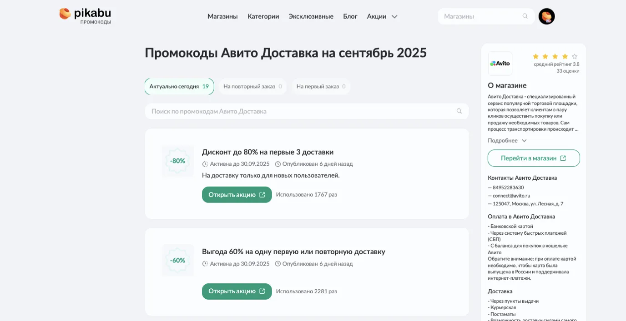Open Магазины in top navigation
This screenshot has width=626, height=321.
pos(222,16)
